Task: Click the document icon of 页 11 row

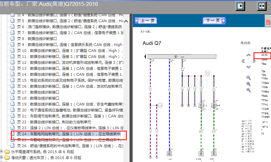Action: click(13, 56)
